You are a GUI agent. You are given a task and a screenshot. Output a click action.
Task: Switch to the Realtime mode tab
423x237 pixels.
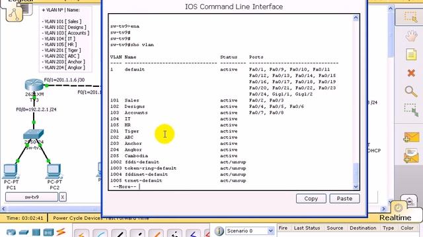395,217
